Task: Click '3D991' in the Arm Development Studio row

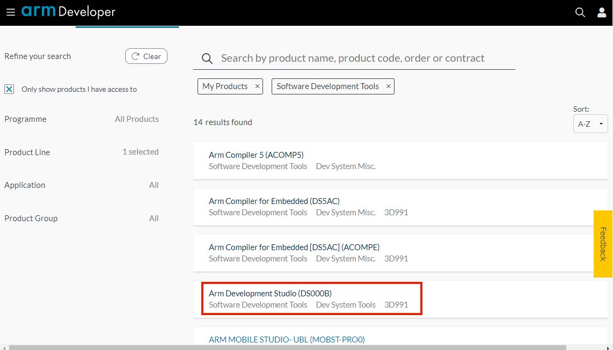Action: (396, 304)
